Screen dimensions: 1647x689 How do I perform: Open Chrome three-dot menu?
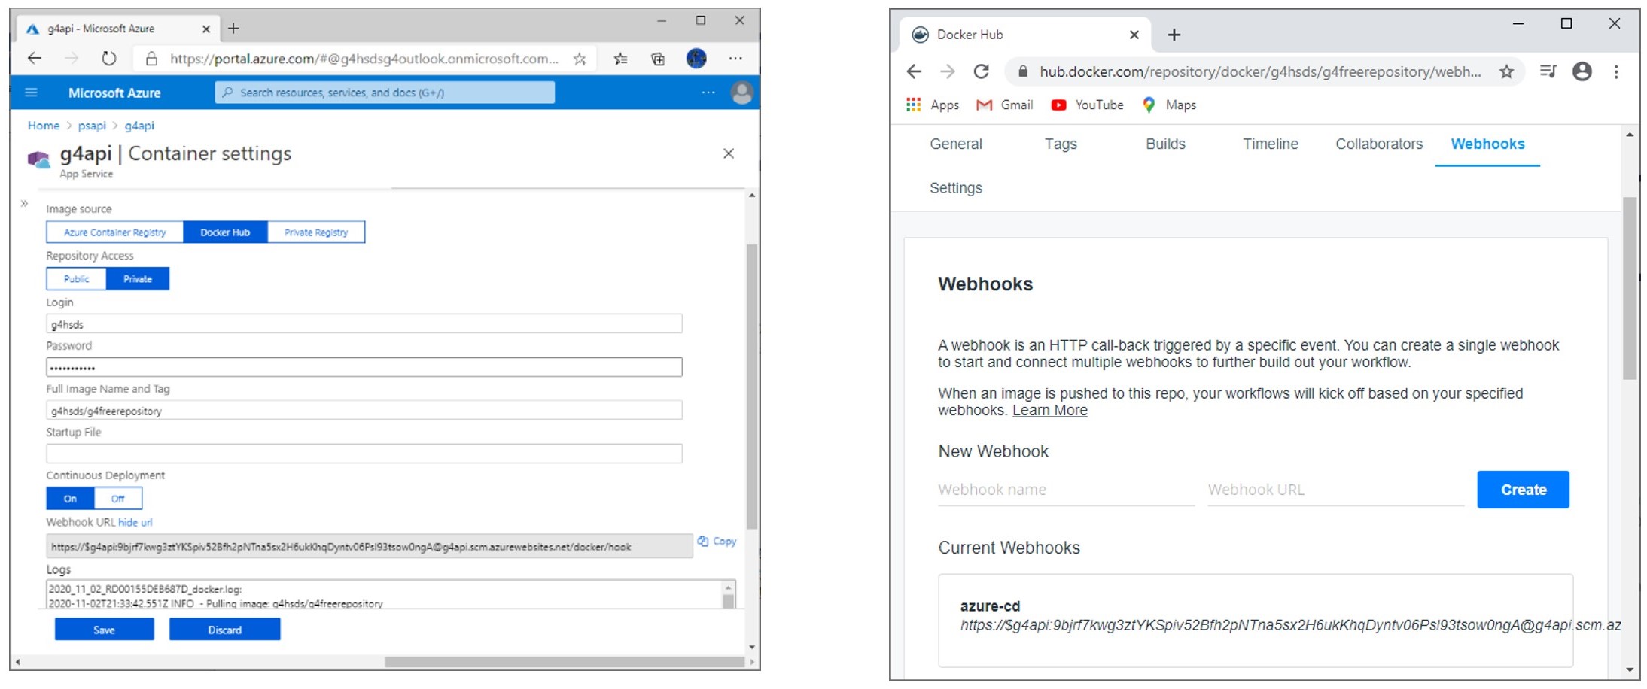point(1616,71)
